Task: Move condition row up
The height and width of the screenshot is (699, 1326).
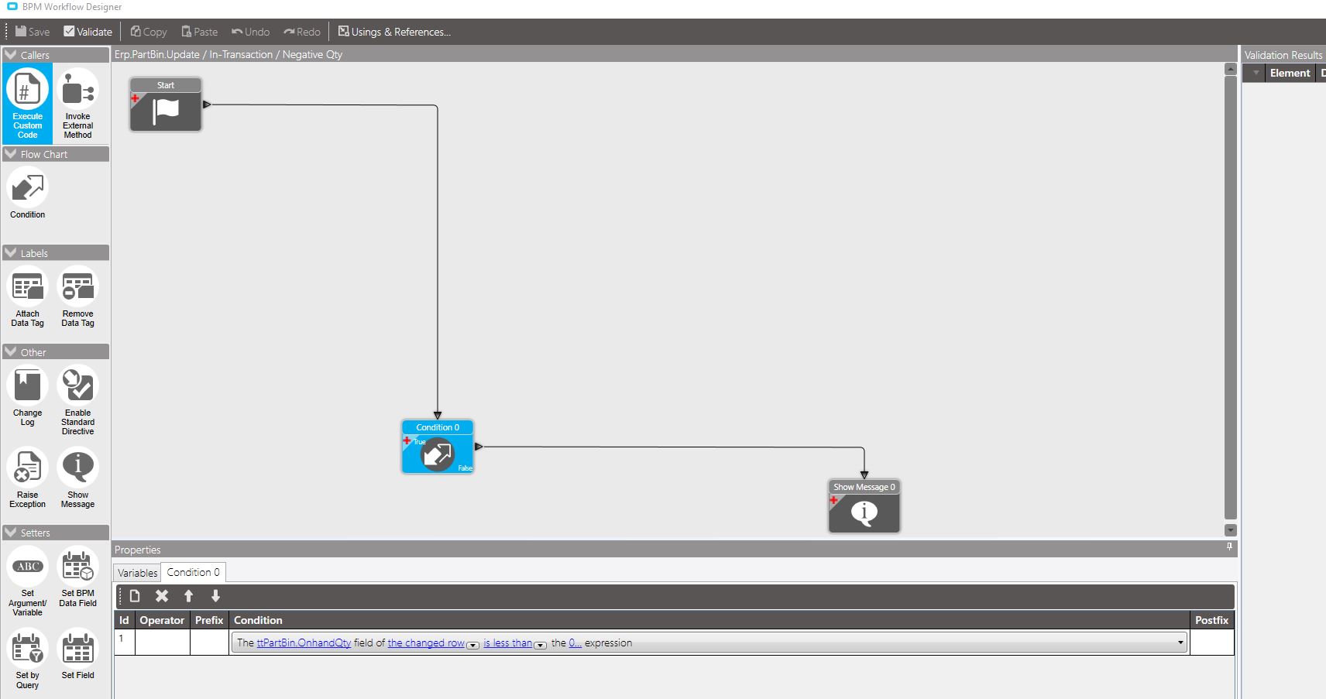Action: tap(188, 596)
